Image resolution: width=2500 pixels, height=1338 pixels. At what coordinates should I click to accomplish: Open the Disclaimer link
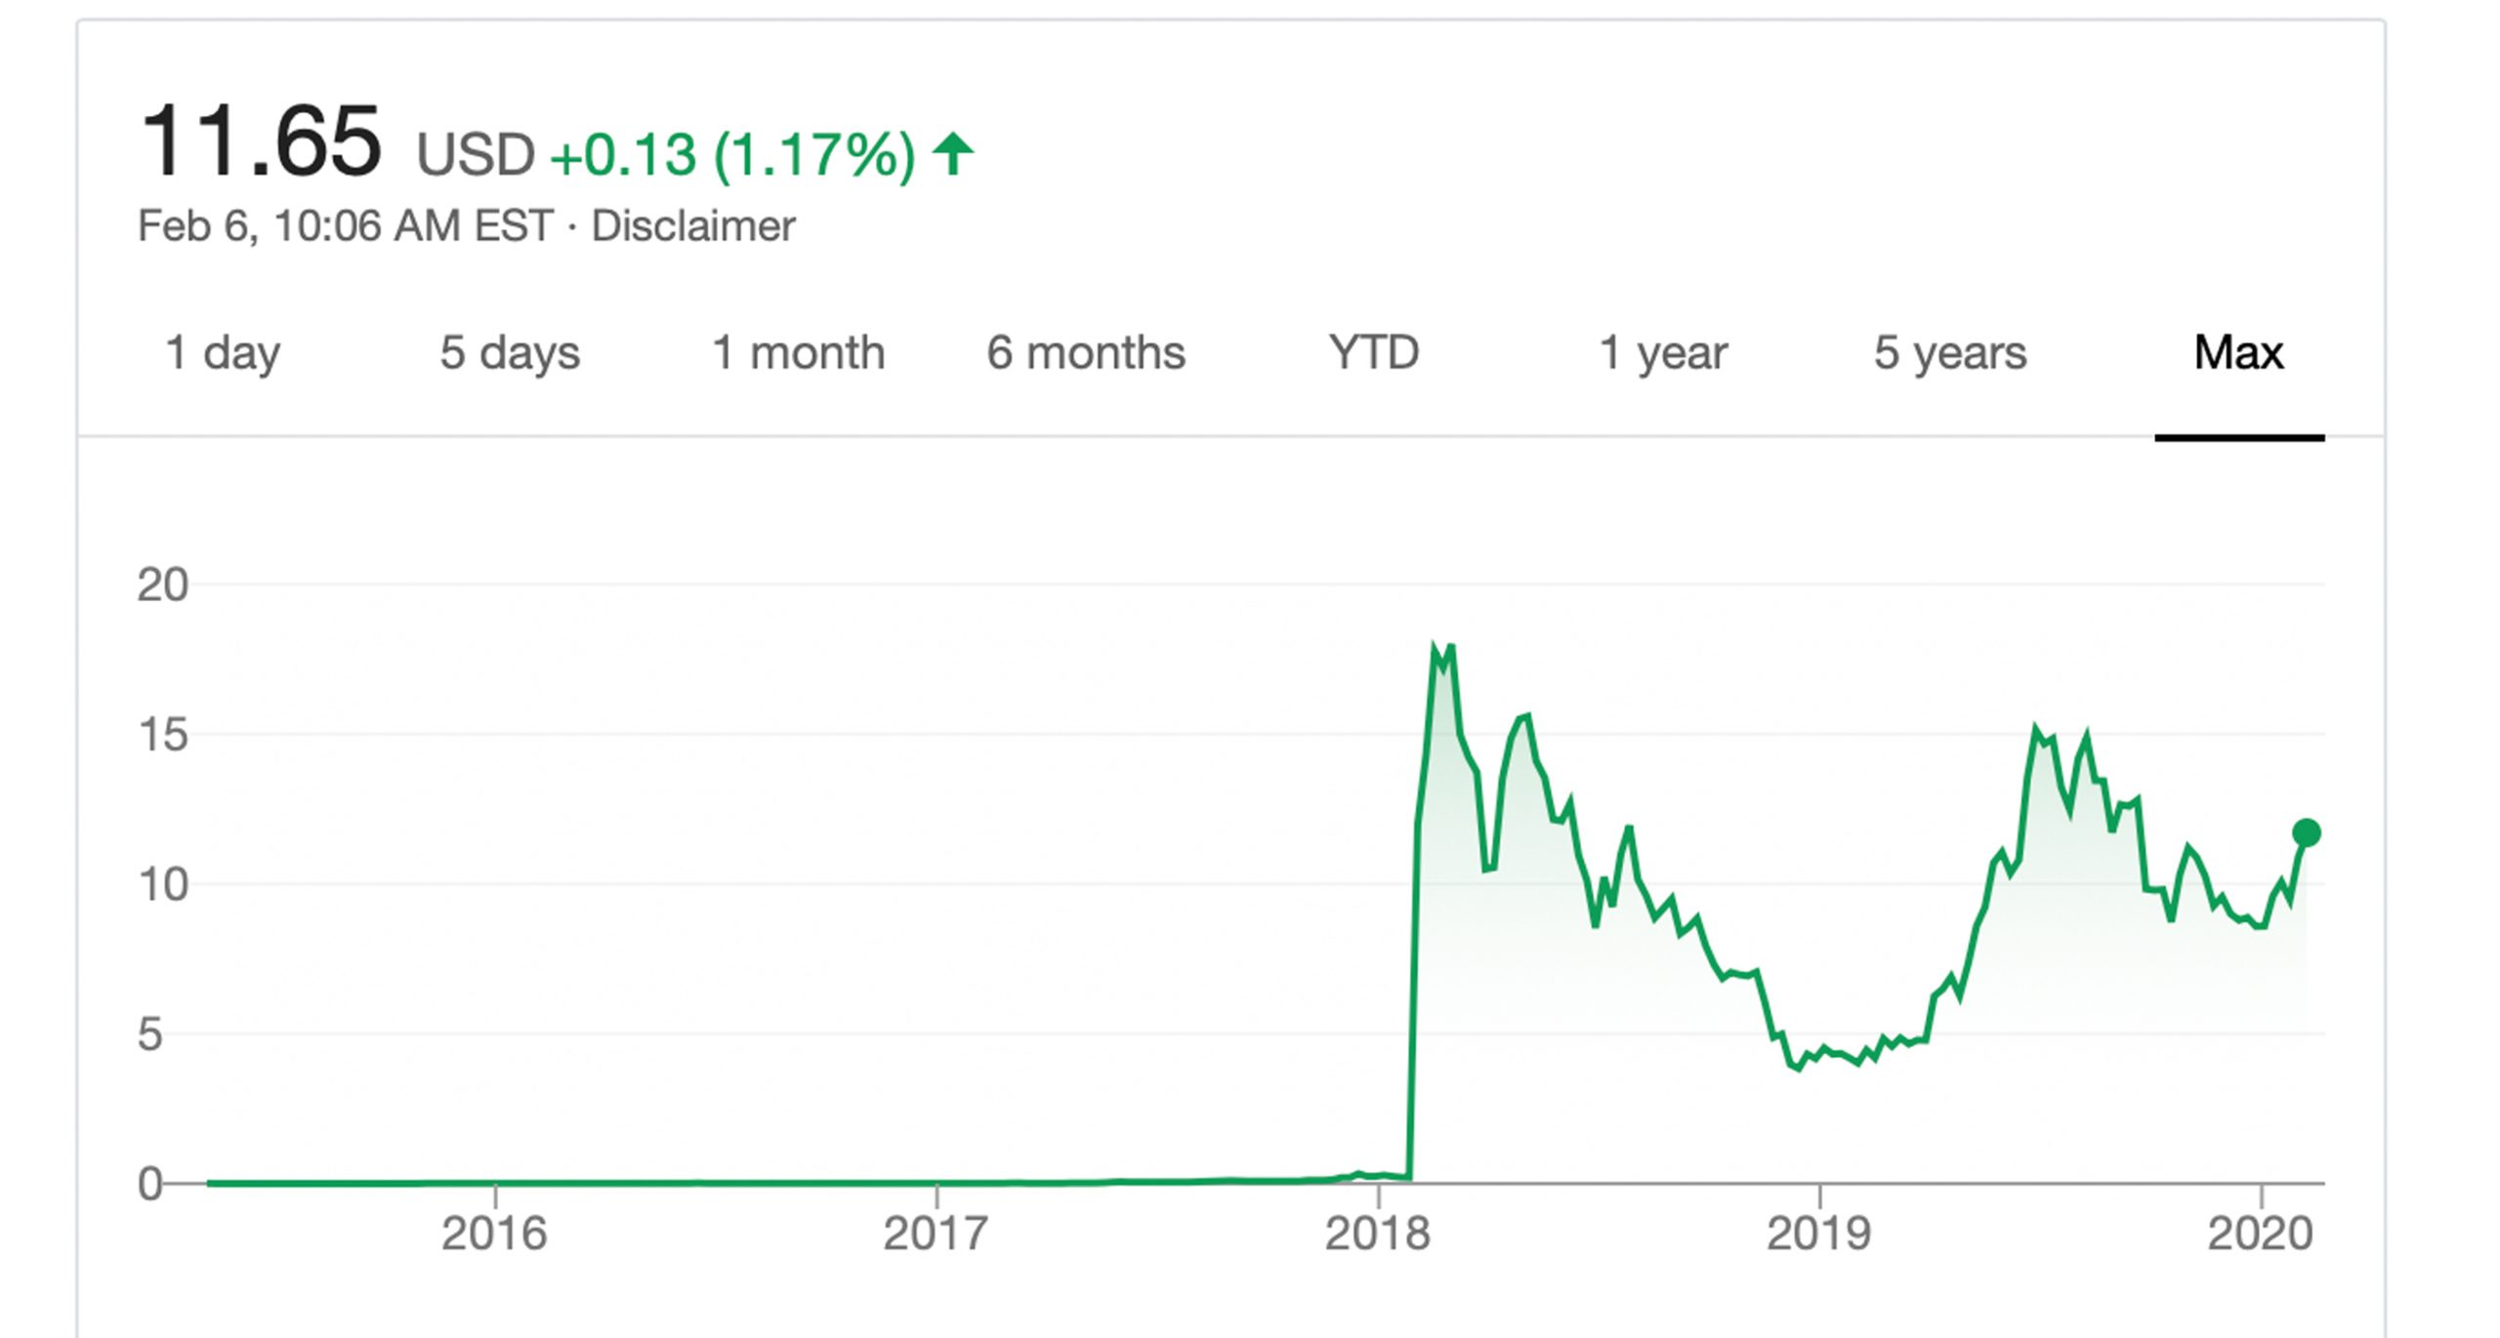pyautogui.click(x=693, y=226)
